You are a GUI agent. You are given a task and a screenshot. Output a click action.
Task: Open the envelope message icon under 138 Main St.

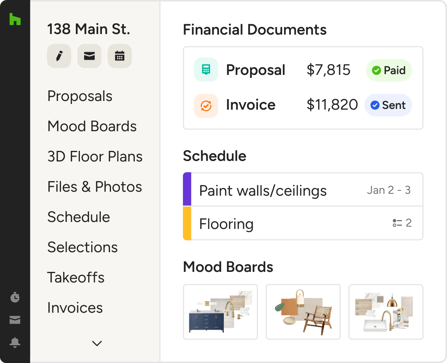point(89,56)
